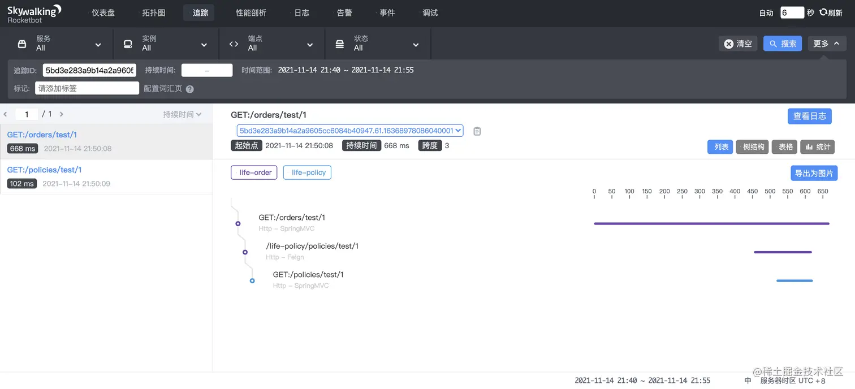The image size is (855, 389).
Task: Switch to 列表 list view
Action: tap(720, 146)
